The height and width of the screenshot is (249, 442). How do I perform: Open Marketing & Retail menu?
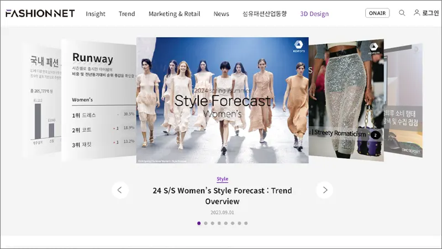[174, 13]
